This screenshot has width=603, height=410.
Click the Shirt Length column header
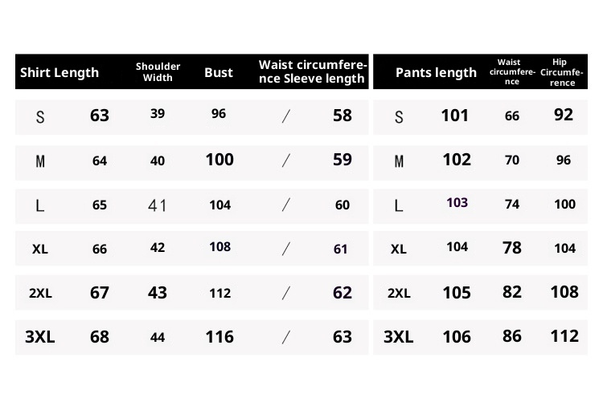pos(59,72)
